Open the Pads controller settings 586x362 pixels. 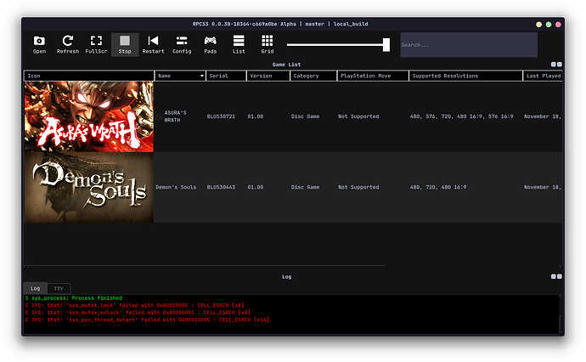[210, 44]
